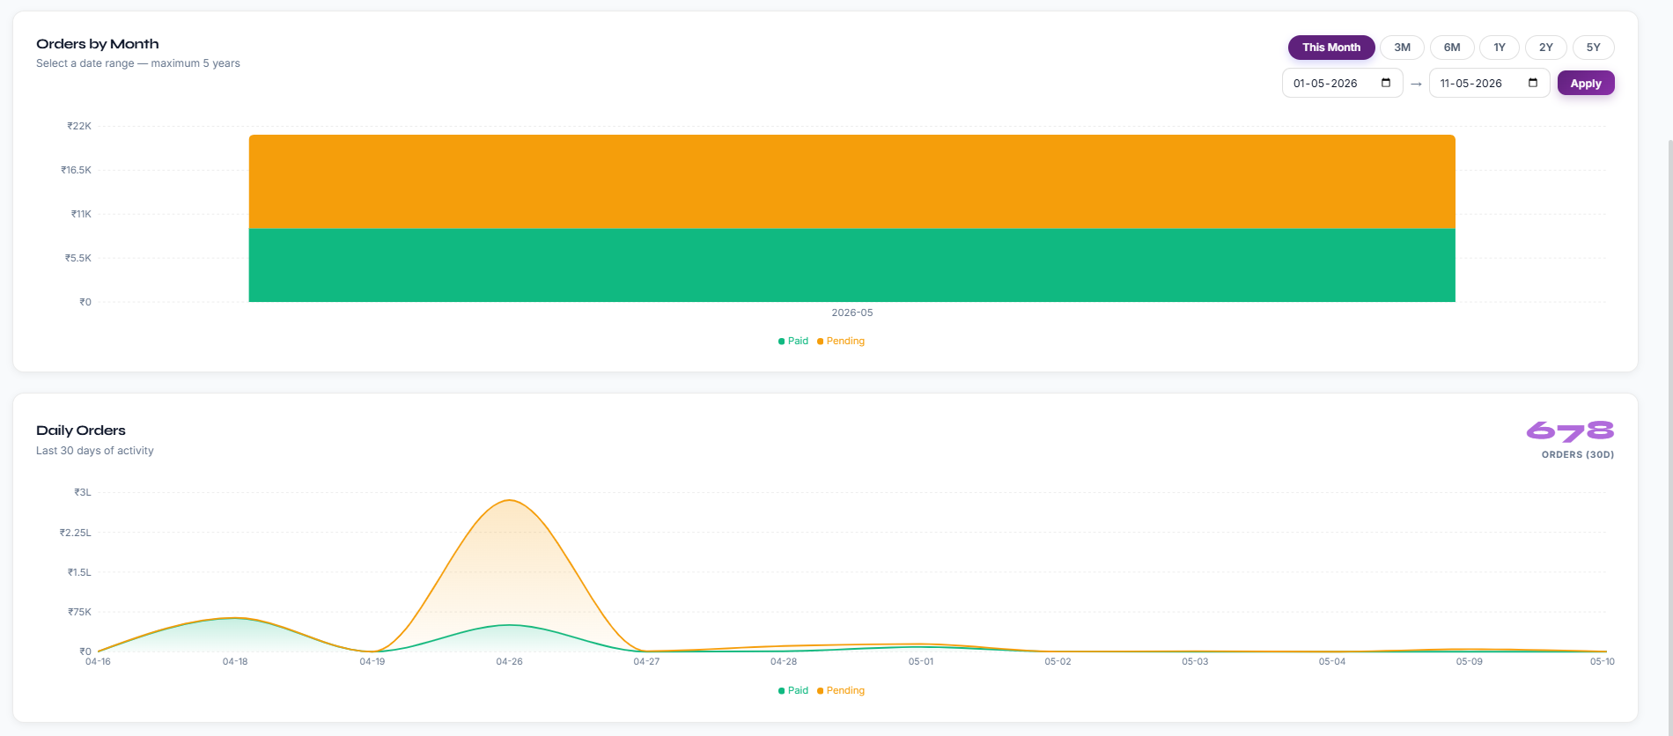
Task: Open the start date calendar picker icon
Action: (1386, 83)
